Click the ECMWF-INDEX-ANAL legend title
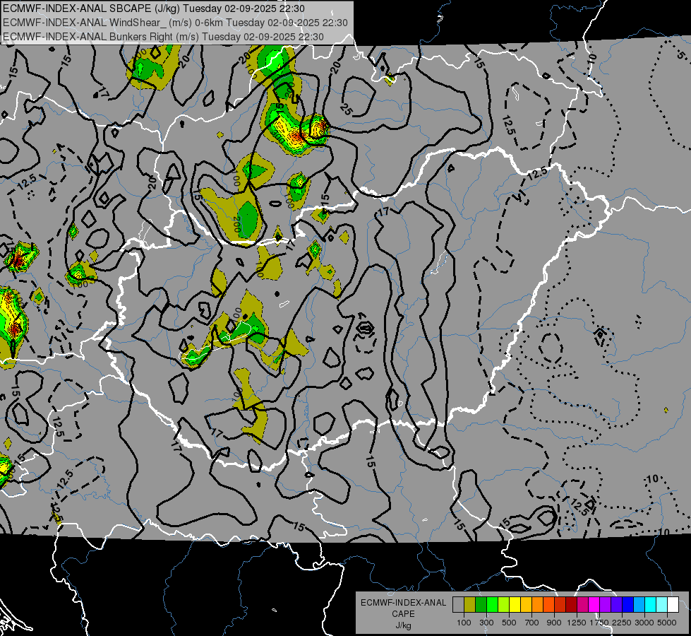The image size is (691, 636). pos(404,603)
